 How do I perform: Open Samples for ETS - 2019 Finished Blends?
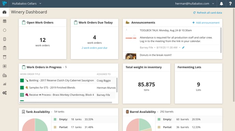52,88
